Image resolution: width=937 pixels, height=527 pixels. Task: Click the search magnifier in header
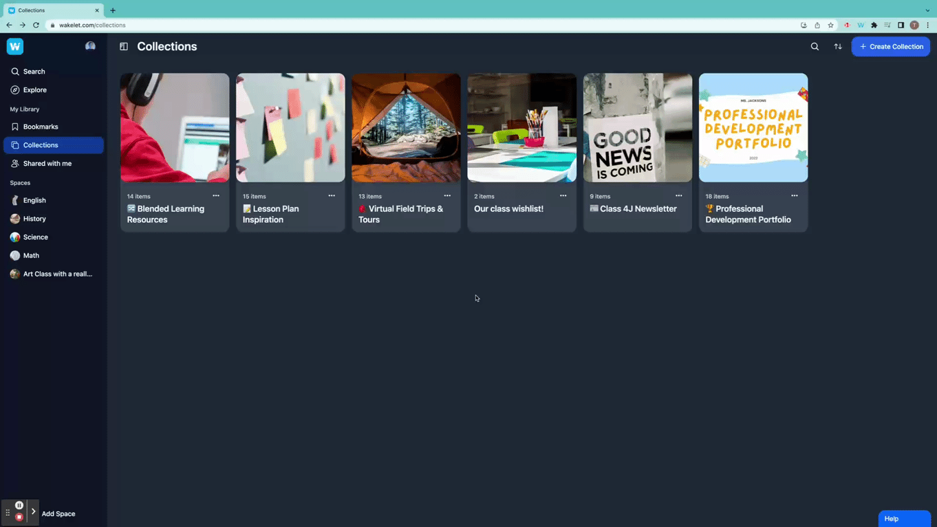(815, 47)
